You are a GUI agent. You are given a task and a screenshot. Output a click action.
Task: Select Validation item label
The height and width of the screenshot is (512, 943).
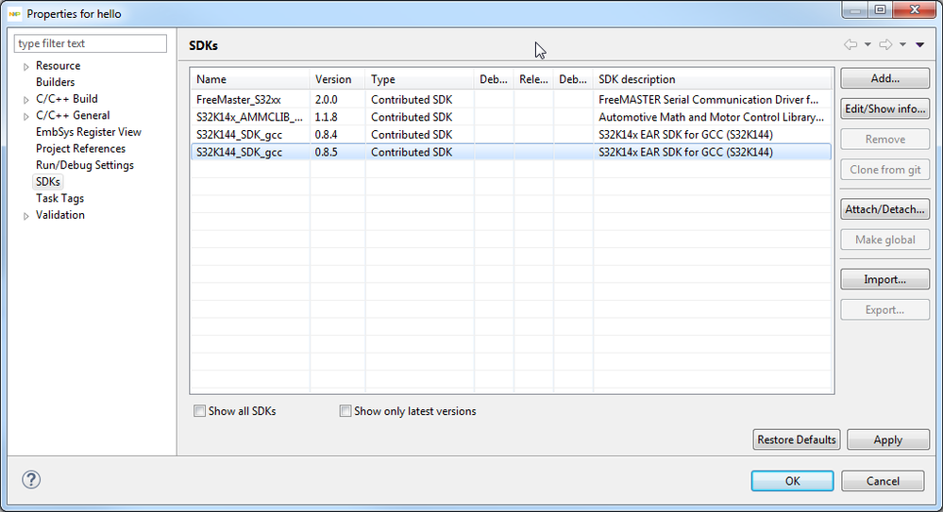pyautogui.click(x=60, y=215)
